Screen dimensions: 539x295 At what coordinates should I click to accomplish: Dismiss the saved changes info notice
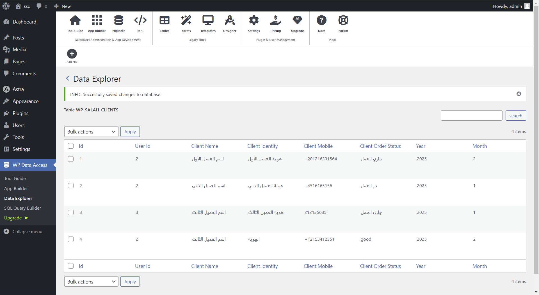pos(519,94)
